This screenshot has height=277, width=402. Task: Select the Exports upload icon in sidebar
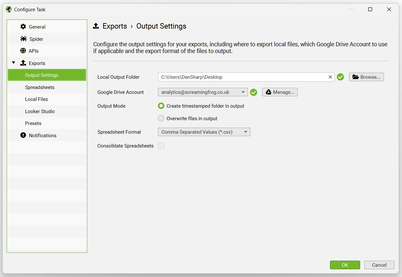point(23,63)
